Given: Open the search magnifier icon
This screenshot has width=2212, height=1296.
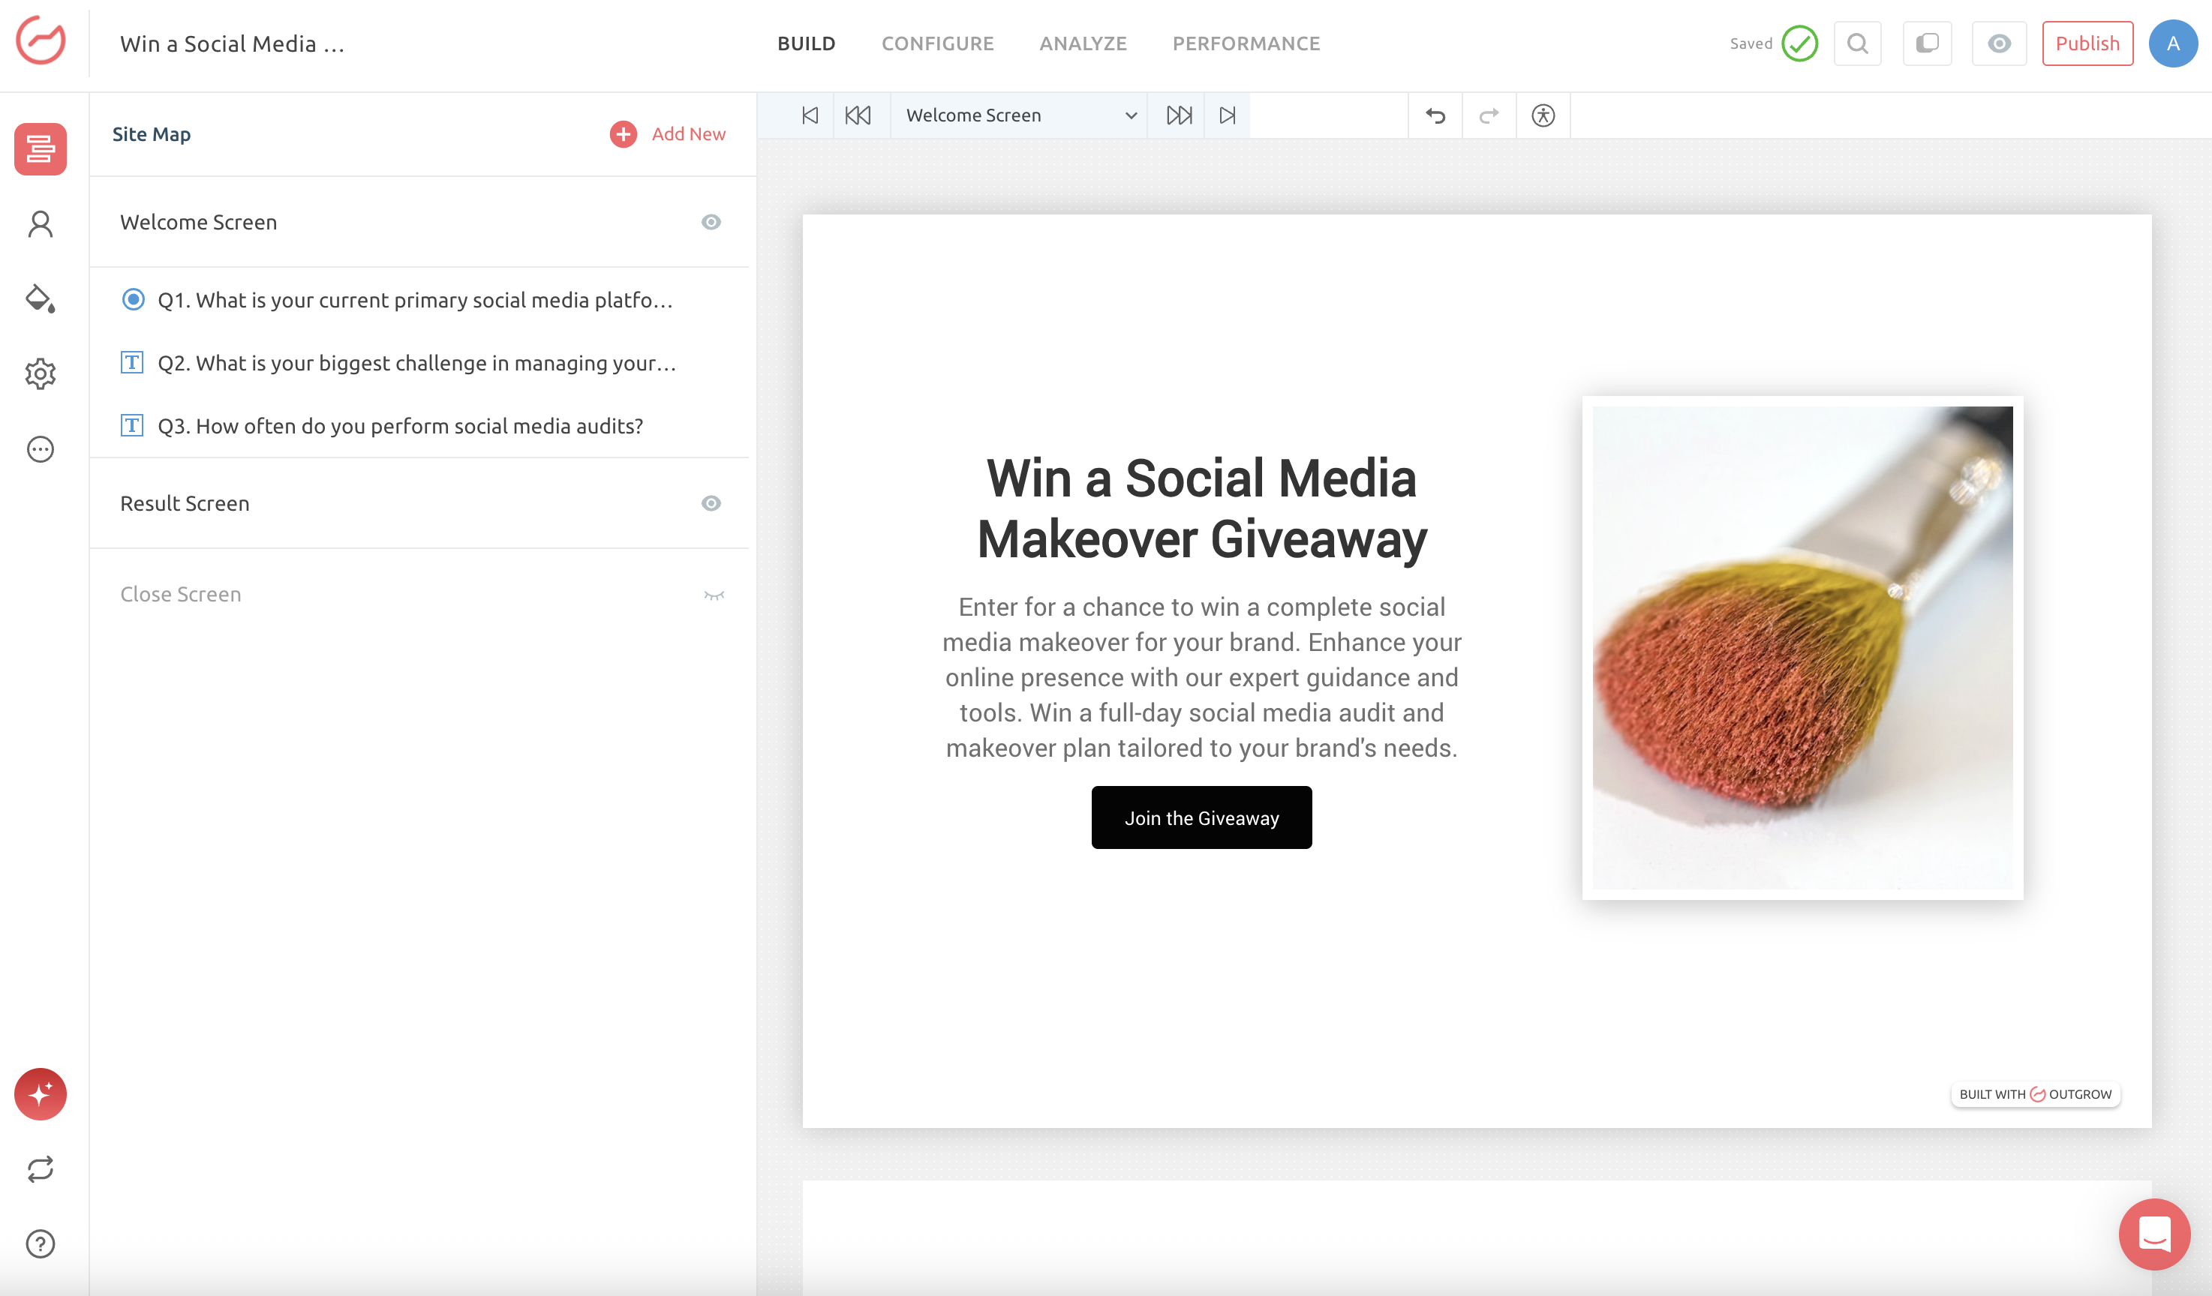Looking at the screenshot, I should [x=1856, y=43].
